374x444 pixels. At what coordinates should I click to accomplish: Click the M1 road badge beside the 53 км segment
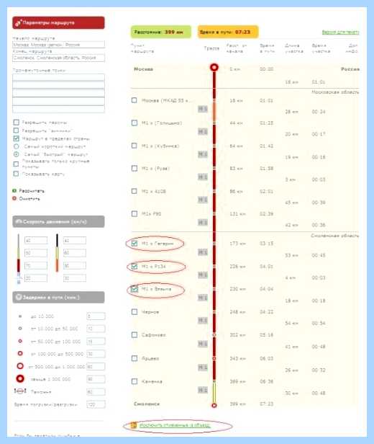point(203,252)
